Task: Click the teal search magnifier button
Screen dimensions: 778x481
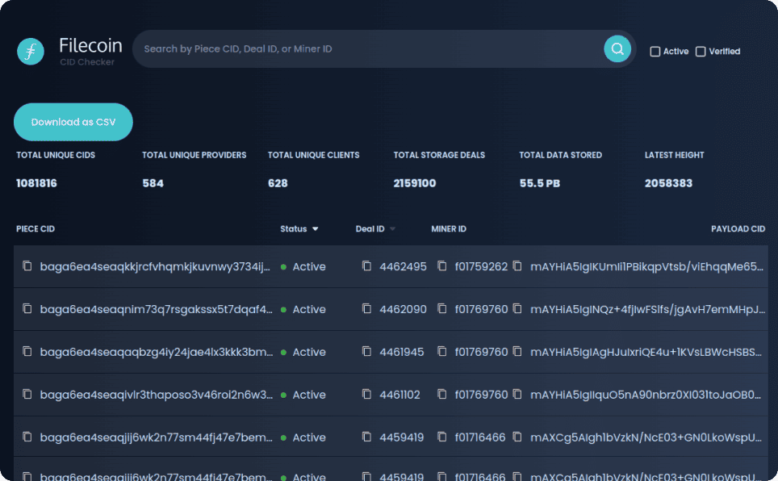Action: [x=617, y=48]
